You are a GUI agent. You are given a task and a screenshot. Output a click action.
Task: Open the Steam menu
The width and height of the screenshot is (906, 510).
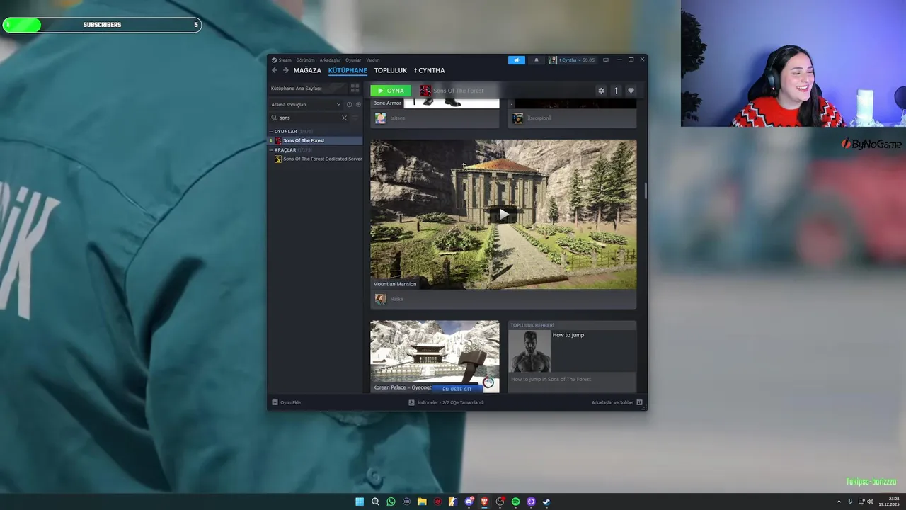(x=285, y=60)
